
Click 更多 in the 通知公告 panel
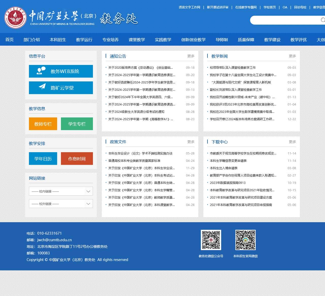[x=191, y=56]
